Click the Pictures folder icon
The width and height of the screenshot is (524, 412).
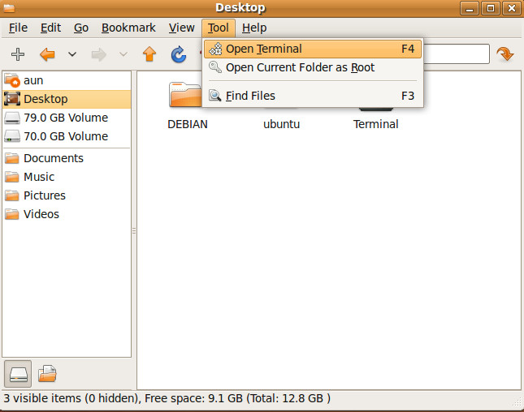coord(12,195)
